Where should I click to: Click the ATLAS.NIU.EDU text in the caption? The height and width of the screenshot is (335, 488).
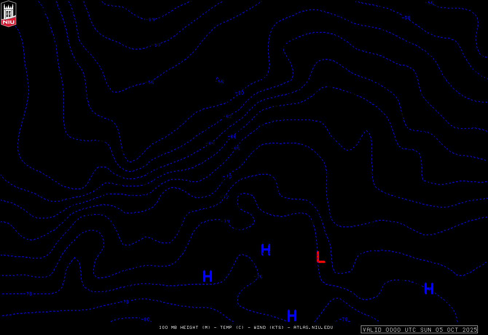(313, 327)
